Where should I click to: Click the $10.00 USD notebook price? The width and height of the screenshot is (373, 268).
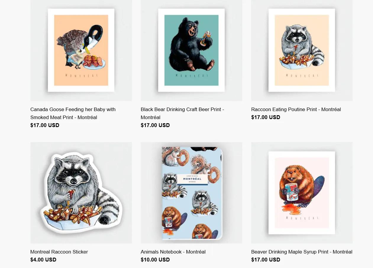(x=155, y=259)
